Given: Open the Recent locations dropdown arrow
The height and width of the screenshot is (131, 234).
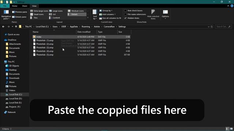Looking at the screenshot, I should tap(12, 27).
